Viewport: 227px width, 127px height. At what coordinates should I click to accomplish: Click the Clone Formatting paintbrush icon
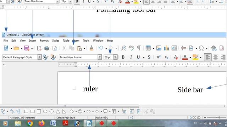(92, 48)
